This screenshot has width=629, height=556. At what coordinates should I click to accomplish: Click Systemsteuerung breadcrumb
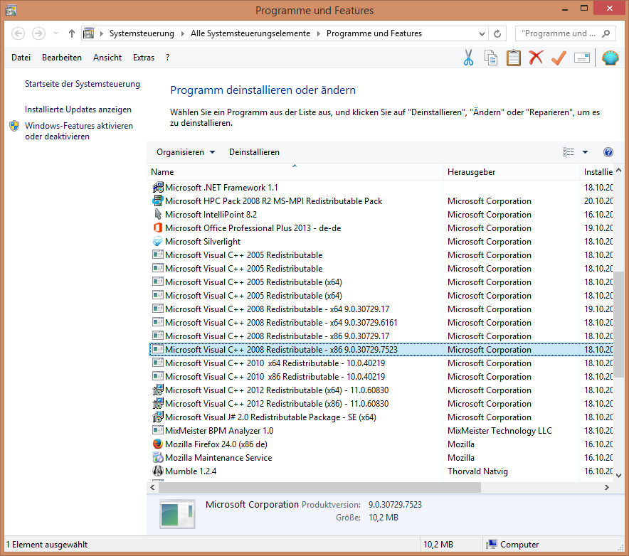pos(142,33)
